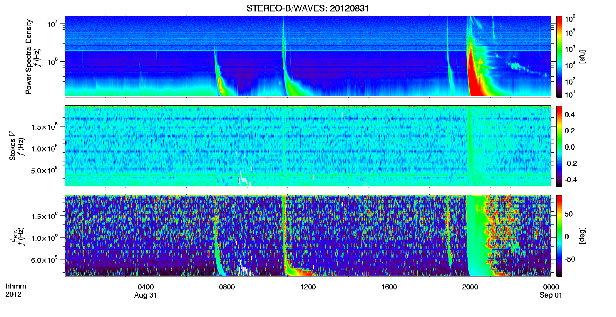This screenshot has height=317, width=616.
Task: Click the Stokes V axis label
Action: click(x=12, y=146)
